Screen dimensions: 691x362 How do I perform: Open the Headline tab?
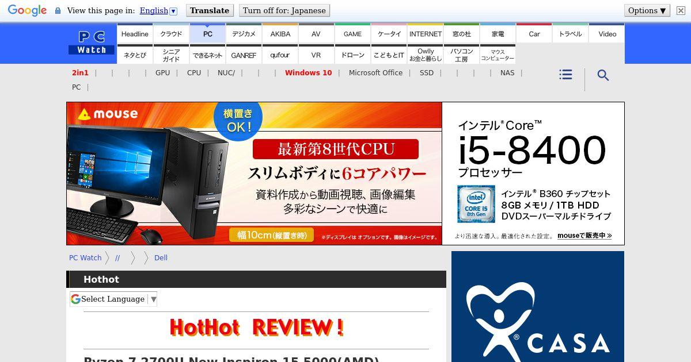pyautogui.click(x=135, y=33)
